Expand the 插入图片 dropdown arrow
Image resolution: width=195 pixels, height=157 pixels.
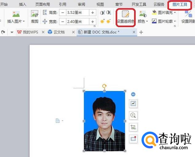click(x=24, y=21)
